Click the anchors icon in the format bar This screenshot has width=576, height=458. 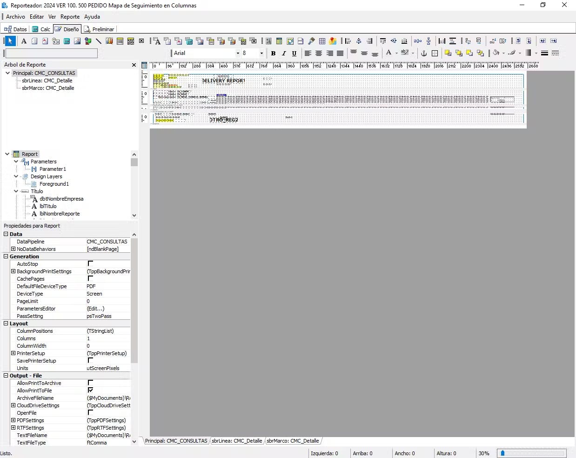[x=424, y=53]
